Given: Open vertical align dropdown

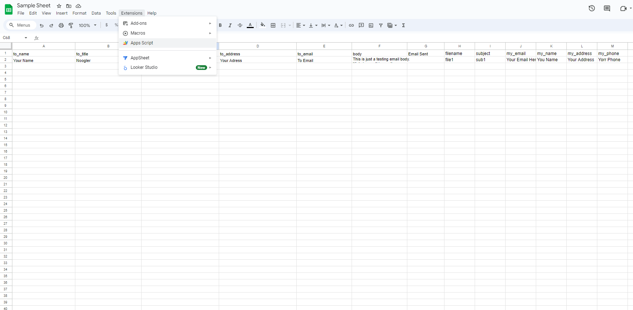Looking at the screenshot, I should [x=313, y=25].
